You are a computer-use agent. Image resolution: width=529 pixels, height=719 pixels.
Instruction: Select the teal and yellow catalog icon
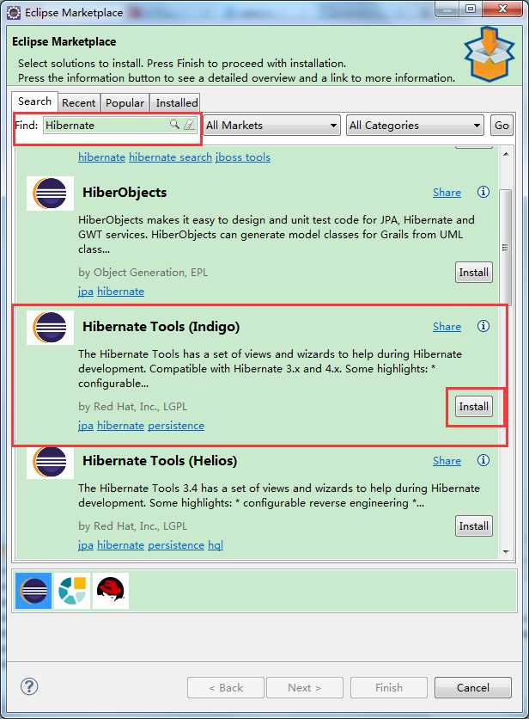pos(72,591)
